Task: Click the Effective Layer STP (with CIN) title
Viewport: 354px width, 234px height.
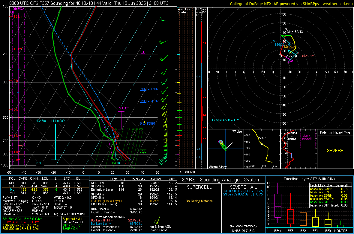Action: tap(309, 179)
